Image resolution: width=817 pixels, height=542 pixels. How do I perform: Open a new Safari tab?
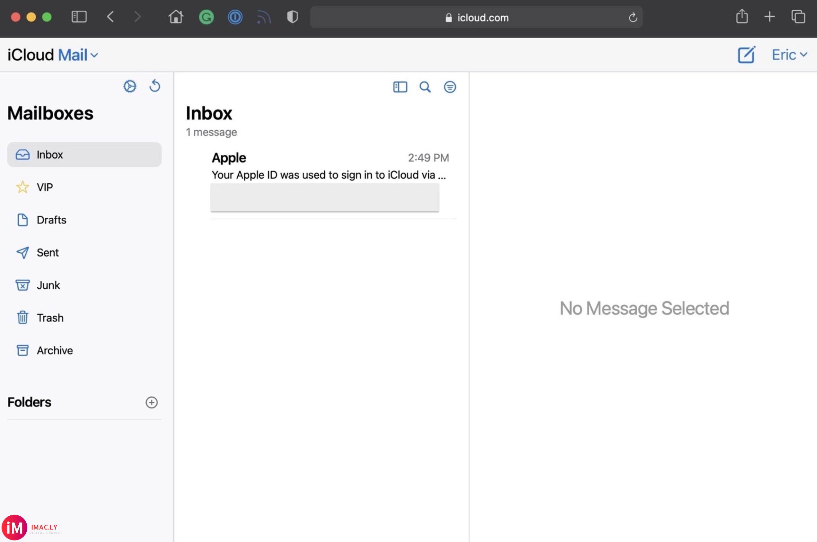click(x=770, y=17)
